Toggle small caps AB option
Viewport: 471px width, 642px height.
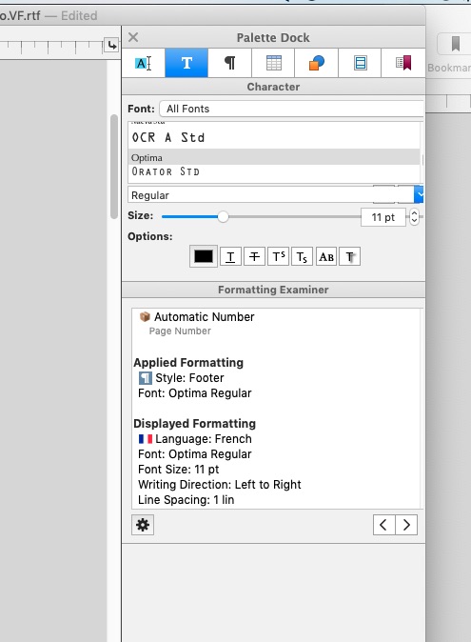[326, 257]
